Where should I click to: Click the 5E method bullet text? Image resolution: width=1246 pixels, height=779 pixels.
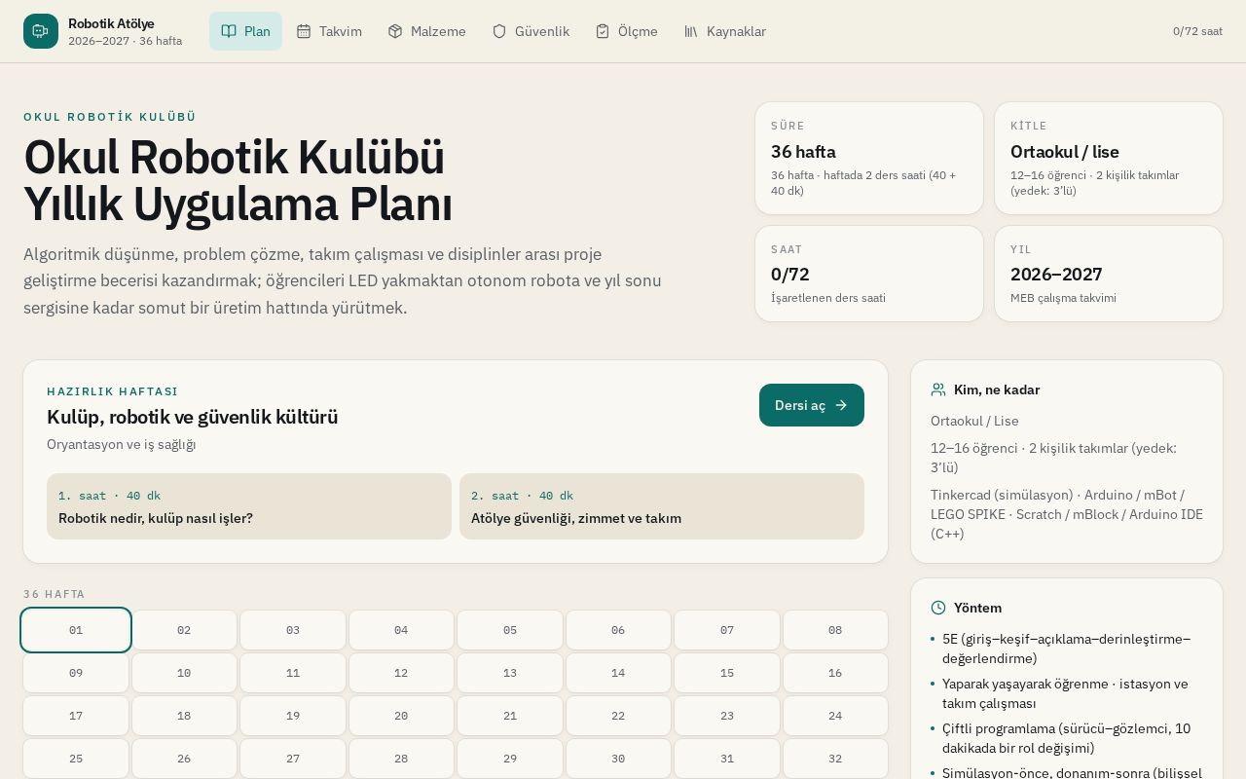[x=1067, y=649]
